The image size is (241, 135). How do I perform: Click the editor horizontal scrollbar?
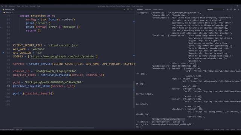53,127
